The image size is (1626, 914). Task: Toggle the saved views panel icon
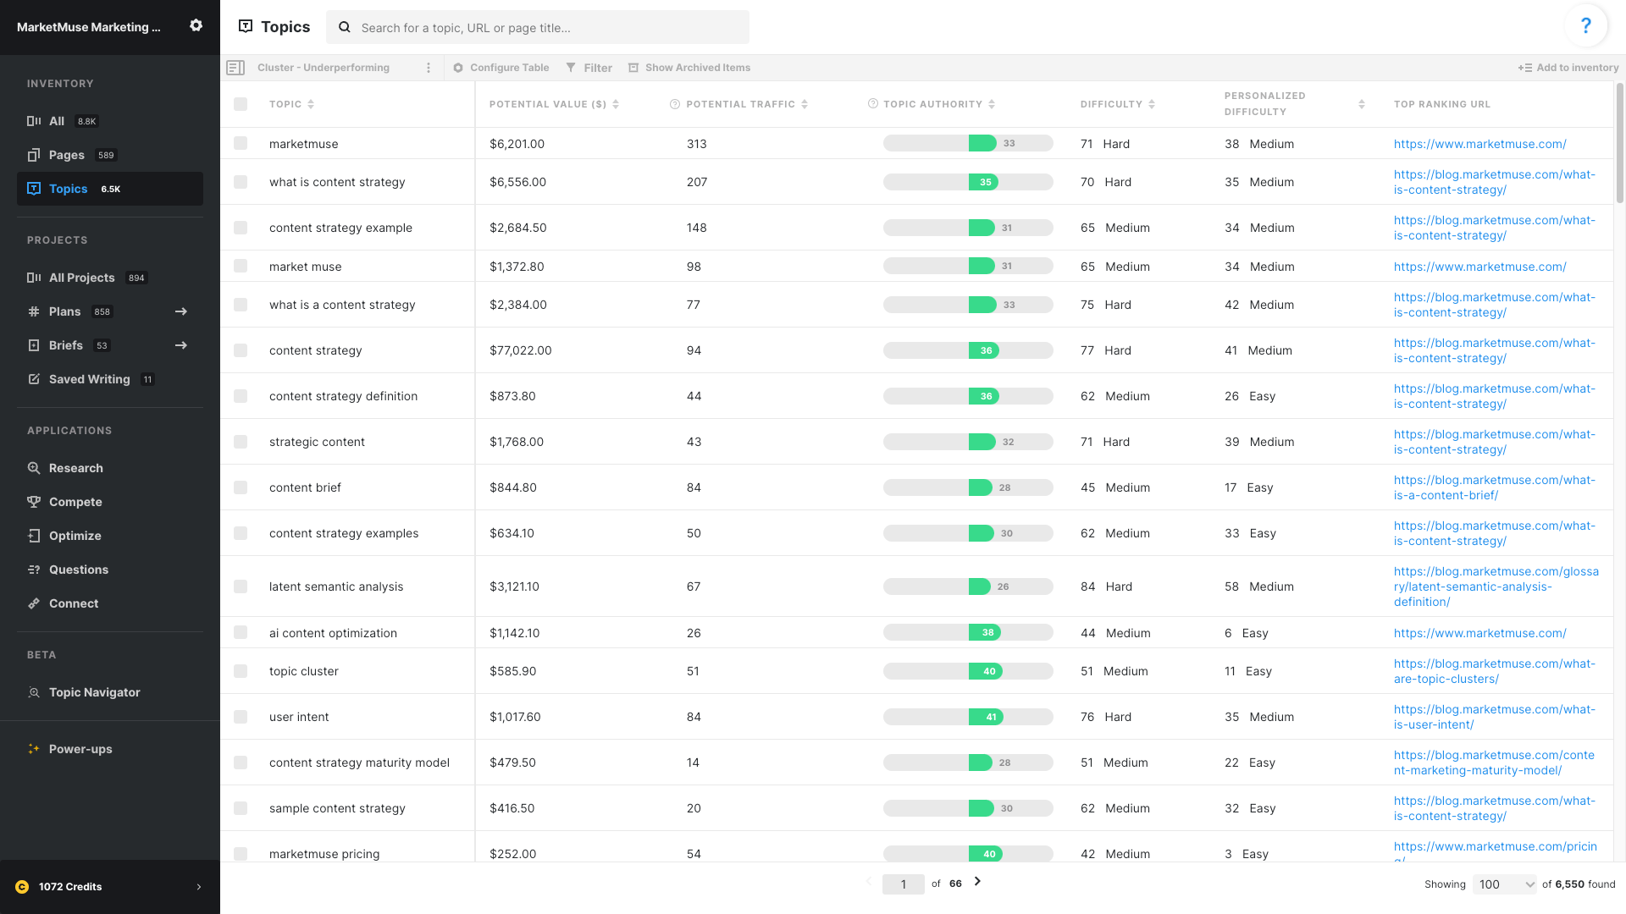click(235, 68)
